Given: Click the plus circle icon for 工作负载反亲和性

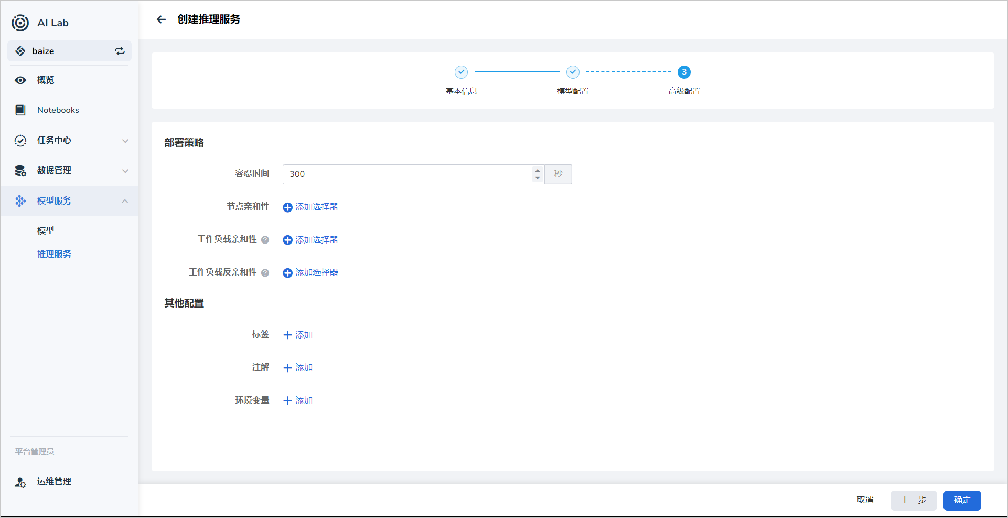Looking at the screenshot, I should 287,273.
